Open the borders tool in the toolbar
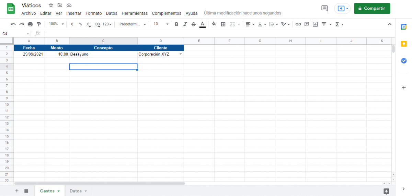This screenshot has height=196, width=412. pyautogui.click(x=223, y=24)
